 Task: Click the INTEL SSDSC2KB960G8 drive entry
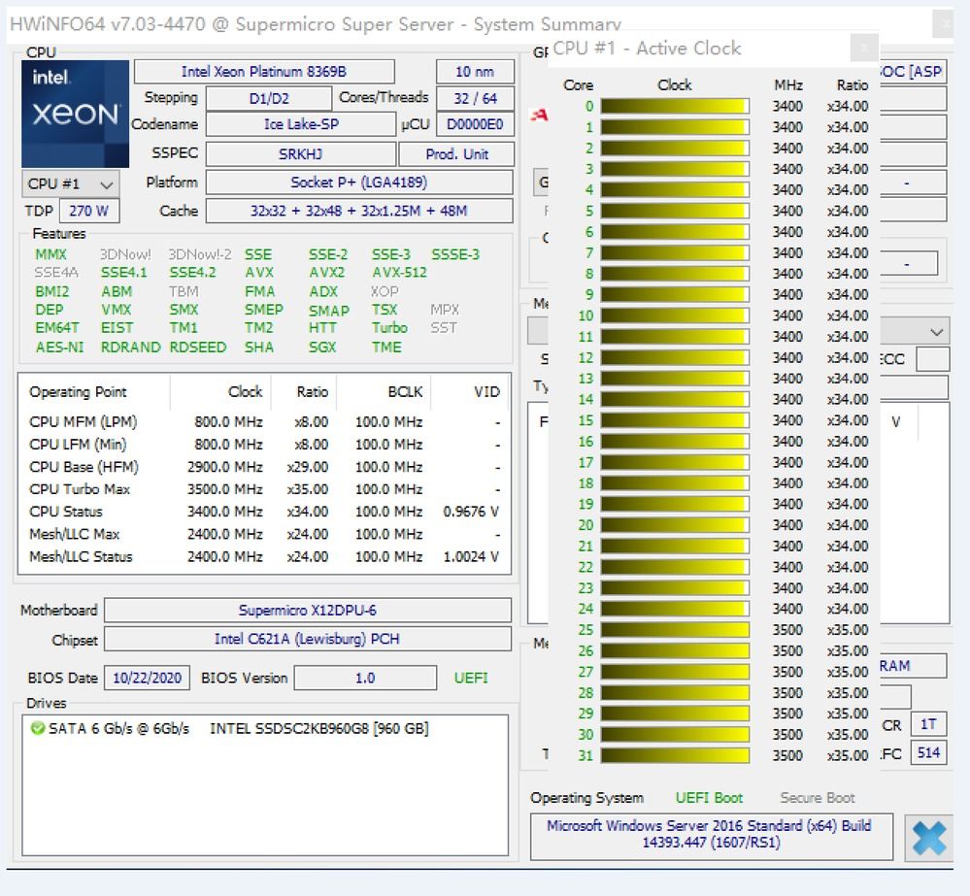click(319, 728)
